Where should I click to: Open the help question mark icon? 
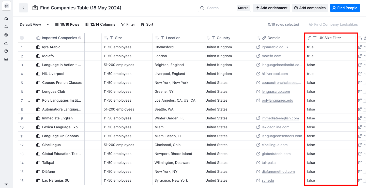[x=6, y=51]
